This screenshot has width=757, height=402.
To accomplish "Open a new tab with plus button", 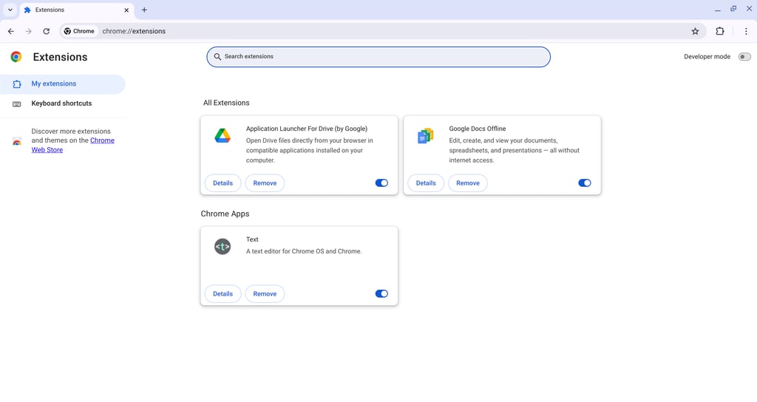I will click(x=144, y=10).
